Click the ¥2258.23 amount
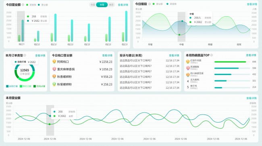Viewport: 262px width, 146px height. pos(106,62)
